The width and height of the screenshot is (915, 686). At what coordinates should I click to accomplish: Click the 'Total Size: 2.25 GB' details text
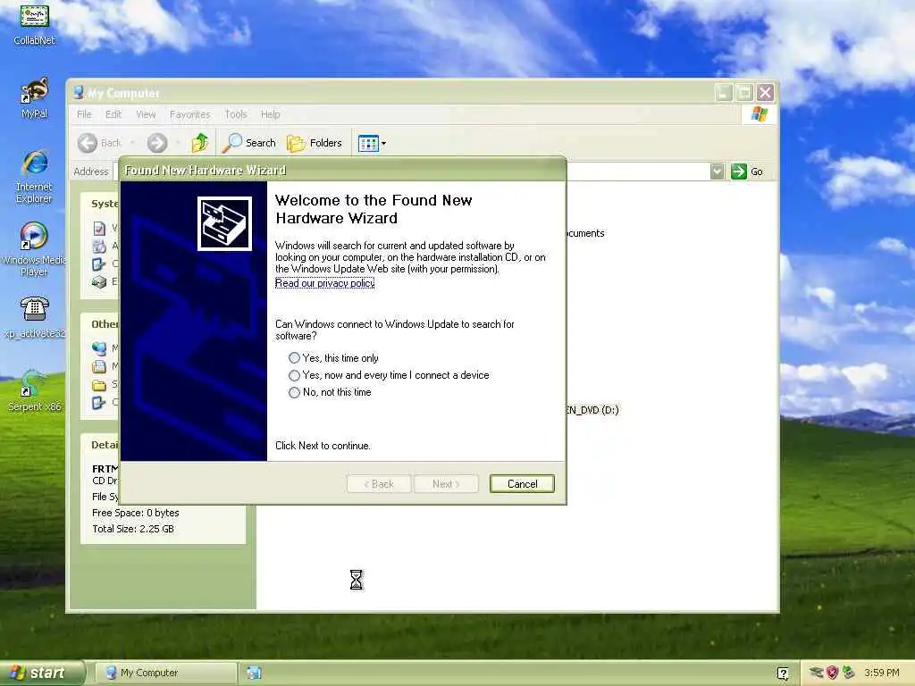133,529
